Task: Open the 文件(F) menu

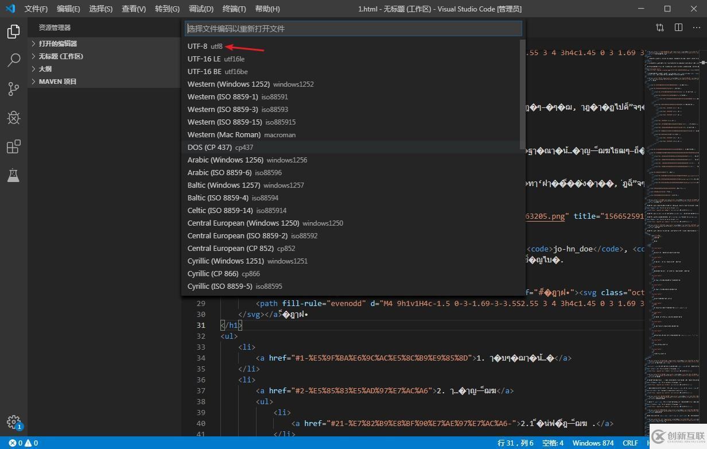Action: [x=36, y=9]
